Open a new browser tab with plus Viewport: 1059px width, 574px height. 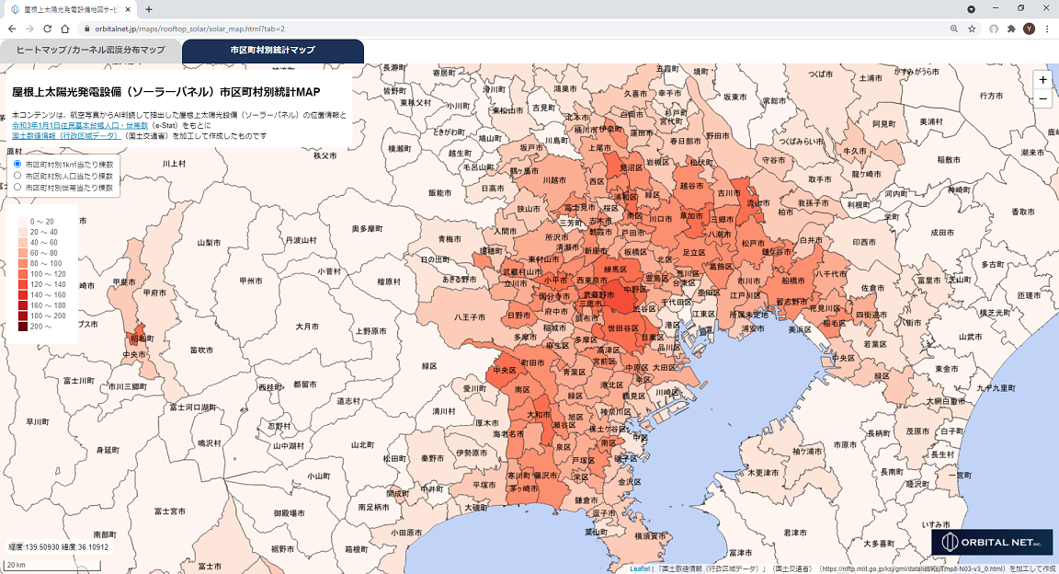149,9
